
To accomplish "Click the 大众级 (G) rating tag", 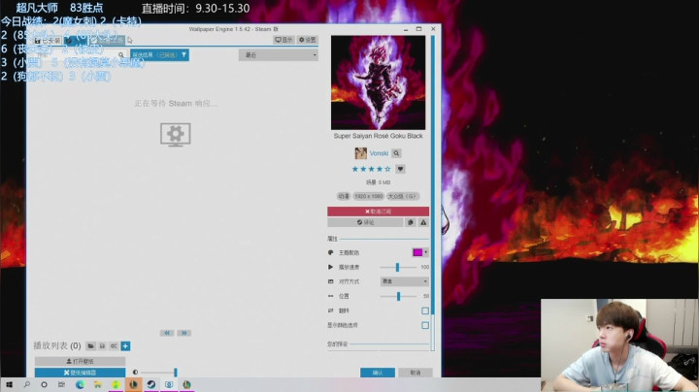I will click(403, 196).
